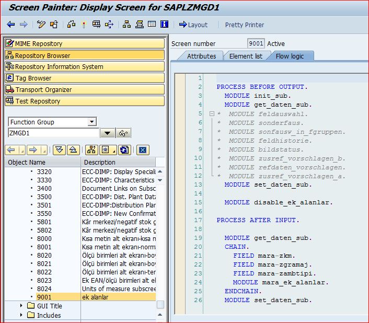Select screen 5801 in the object tree
The image size is (369, 323).
coord(44,222)
